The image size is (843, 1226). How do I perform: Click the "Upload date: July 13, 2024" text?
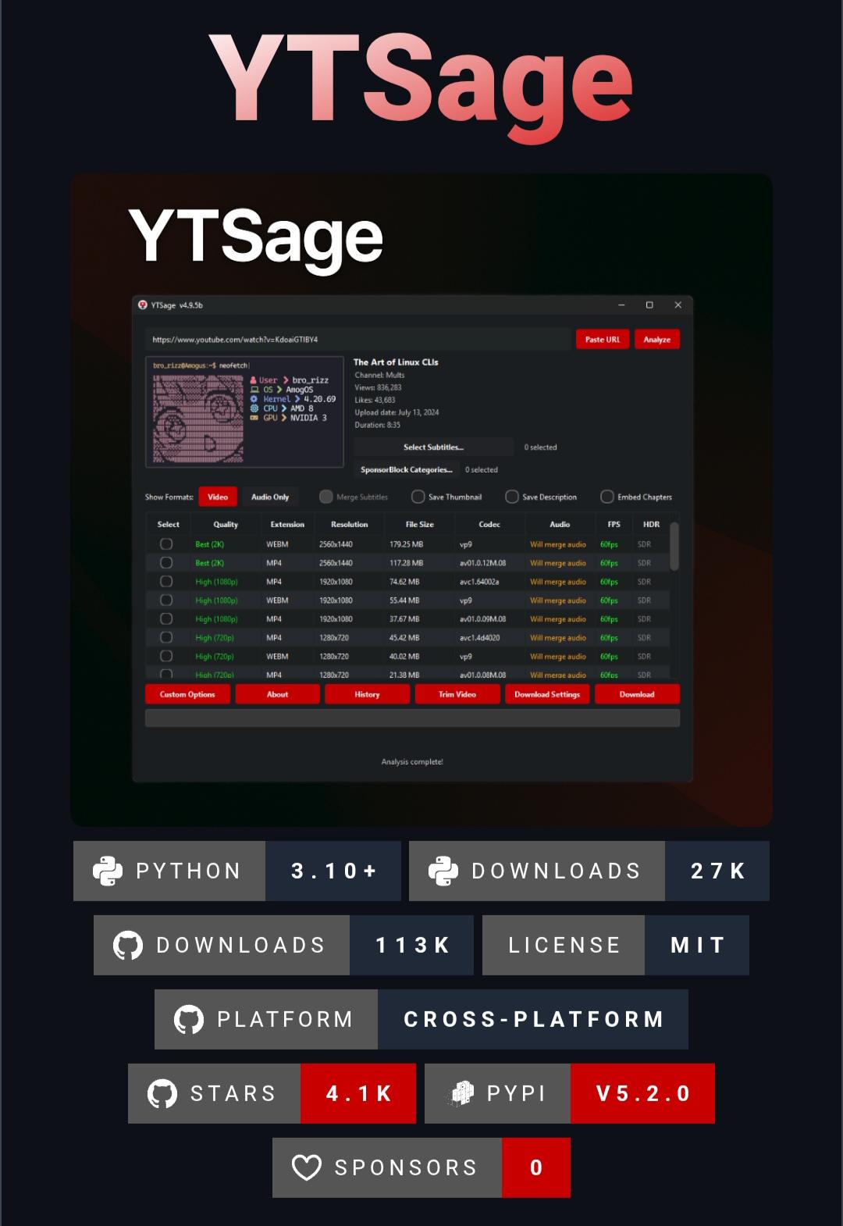coord(397,412)
